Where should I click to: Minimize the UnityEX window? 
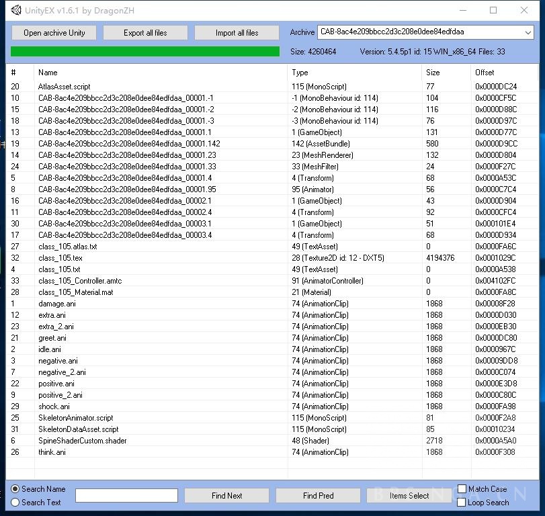pos(462,11)
